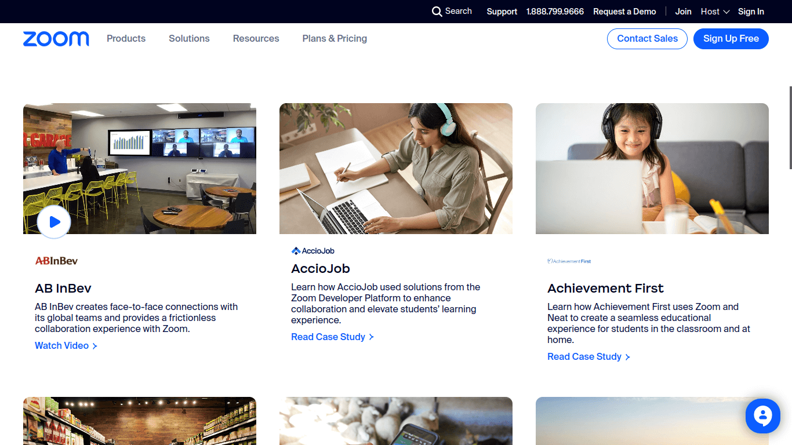Read the Achievement First case study

point(588,357)
